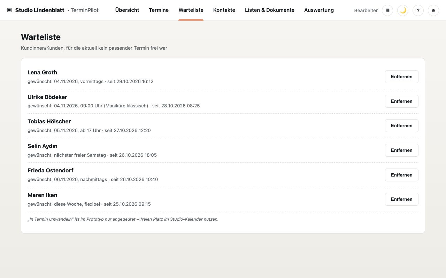Remove Frieda Ostendorf from waitlist

401,175
